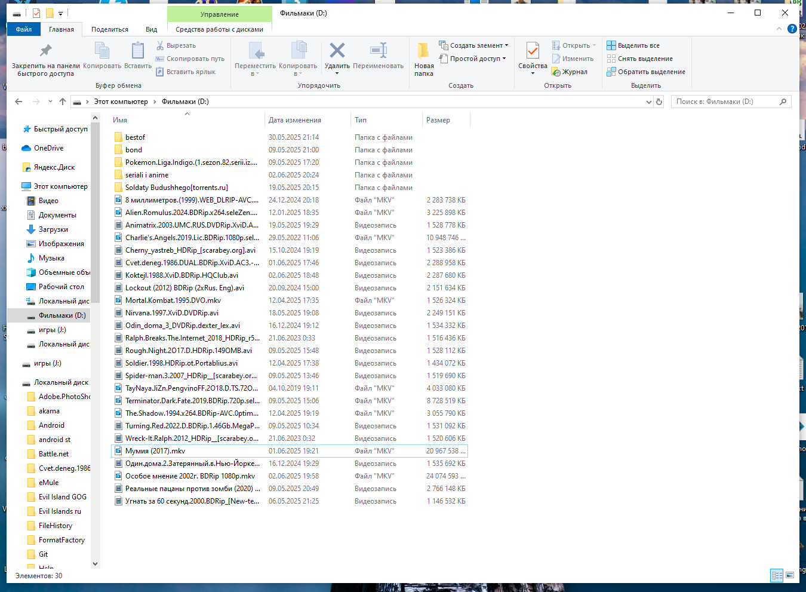This screenshot has height=592, width=806.
Task: Click the search magnifier icon
Action: pyautogui.click(x=783, y=102)
